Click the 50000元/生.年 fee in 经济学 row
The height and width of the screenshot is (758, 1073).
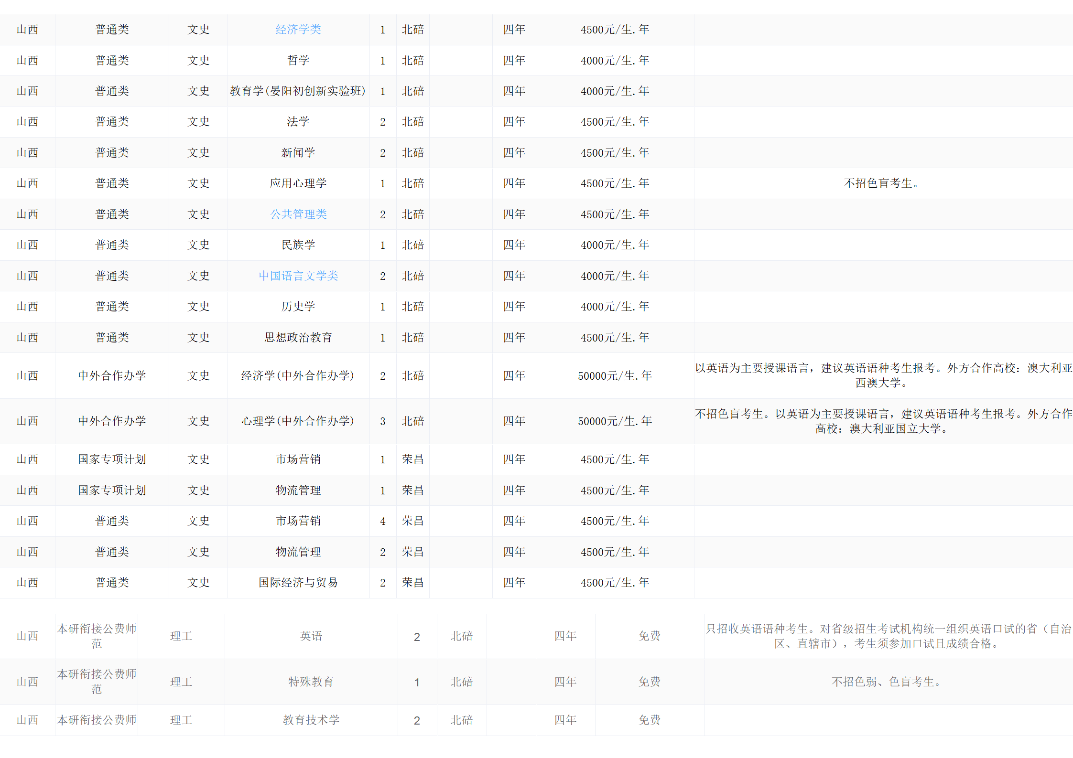pyautogui.click(x=615, y=376)
